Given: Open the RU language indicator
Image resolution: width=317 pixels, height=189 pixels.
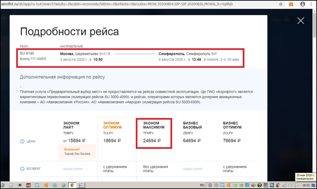Looking at the screenshot, I should tap(202, 185).
